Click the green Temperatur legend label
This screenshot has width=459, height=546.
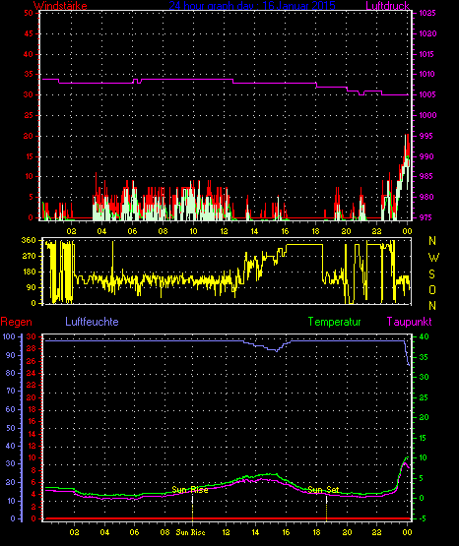pyautogui.click(x=334, y=322)
